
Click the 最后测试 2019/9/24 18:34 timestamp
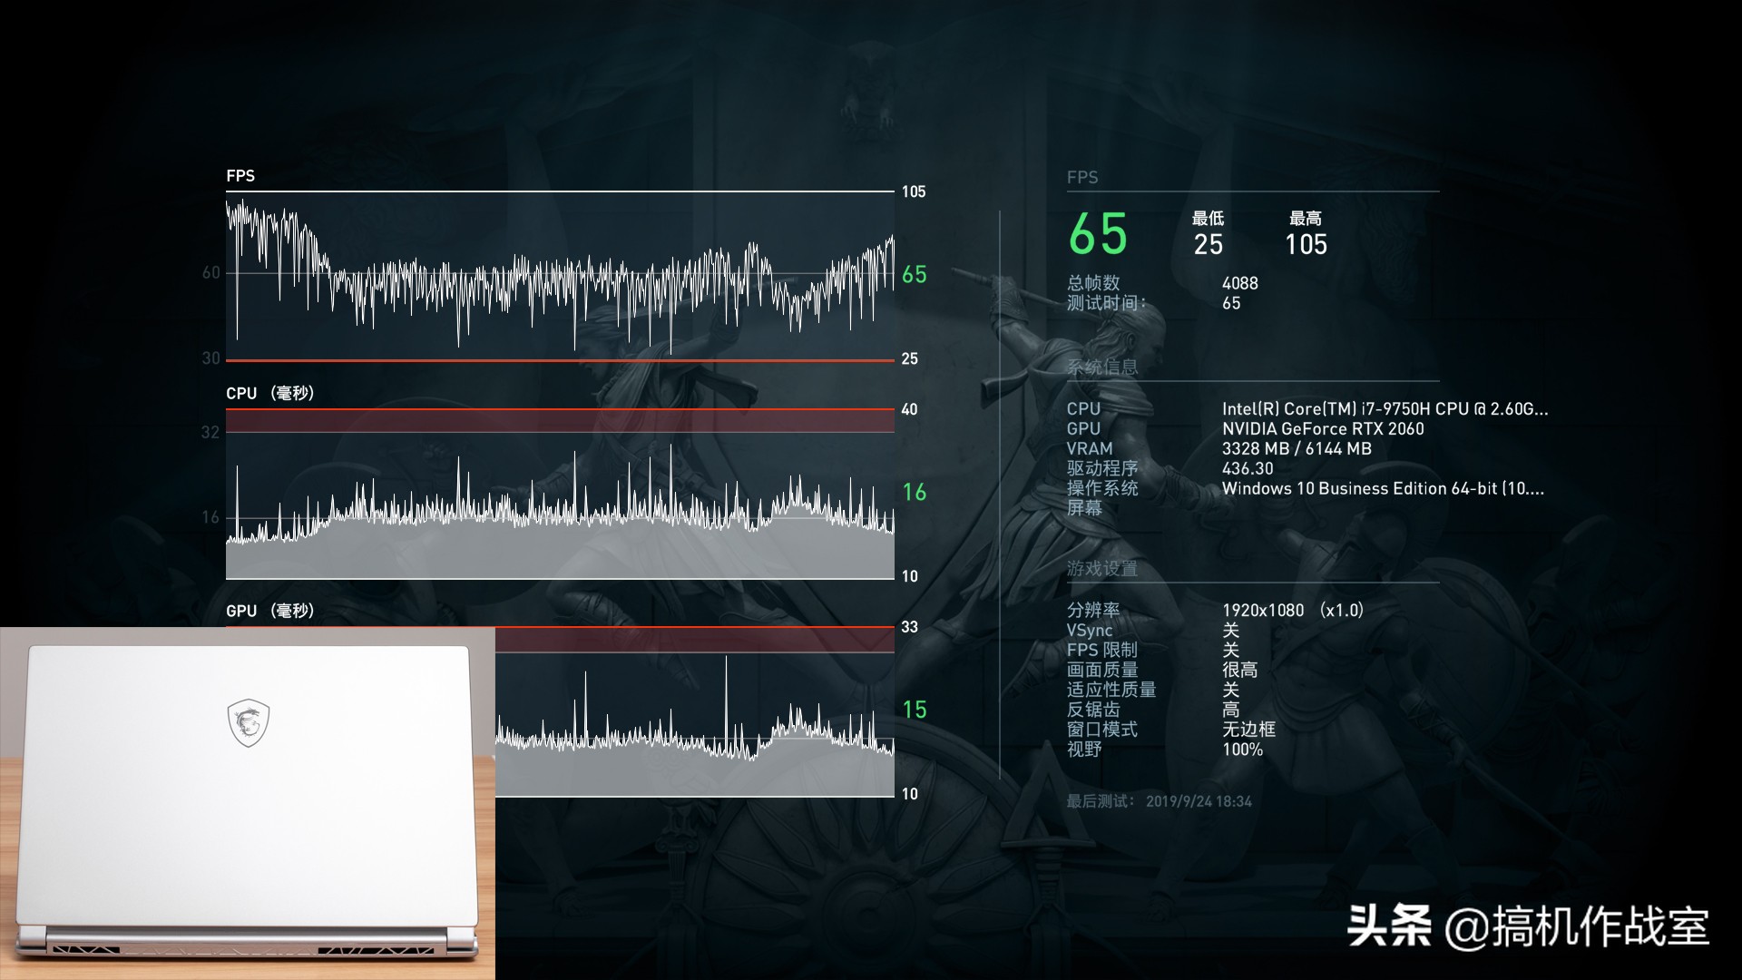click(x=1198, y=801)
